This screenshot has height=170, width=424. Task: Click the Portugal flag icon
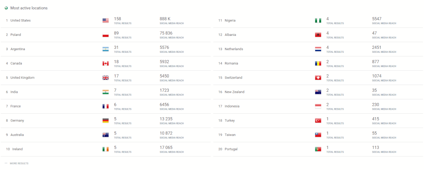[318, 149]
